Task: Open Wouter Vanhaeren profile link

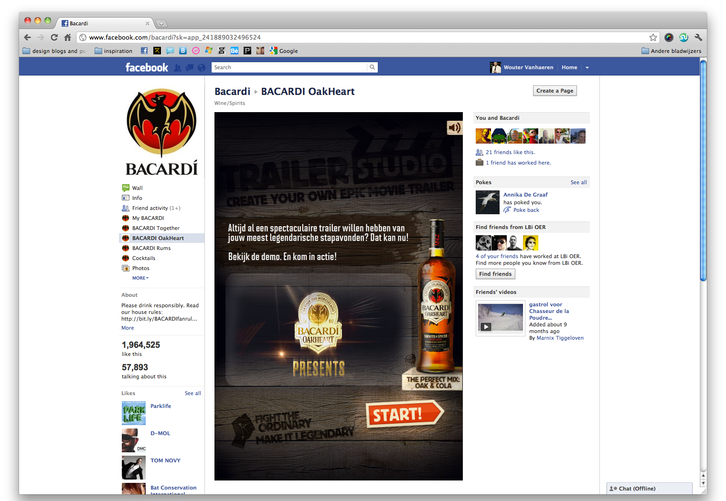Action: coord(528,68)
